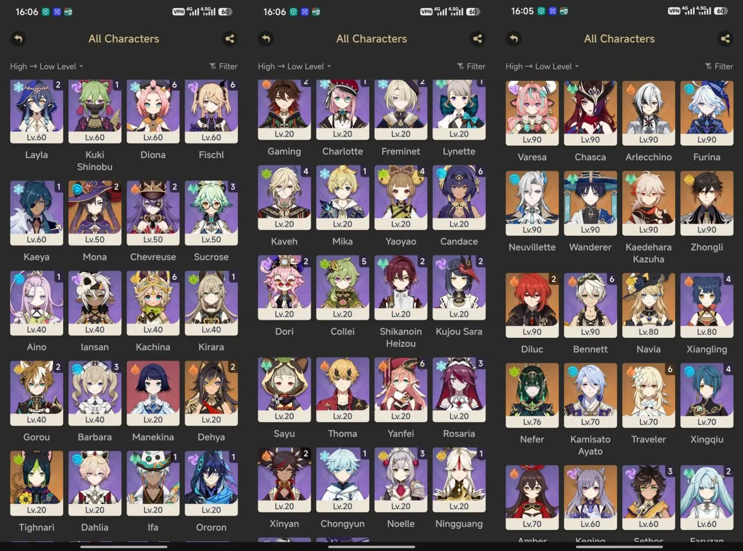This screenshot has height=551, width=743.
Task: Select Mona's Lv.50 character card
Action: [x=95, y=213]
